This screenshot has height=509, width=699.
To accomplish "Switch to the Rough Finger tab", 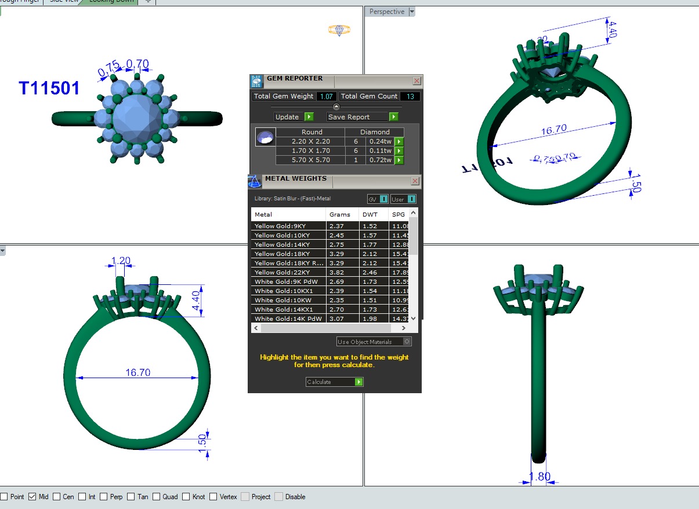I will [x=20, y=2].
